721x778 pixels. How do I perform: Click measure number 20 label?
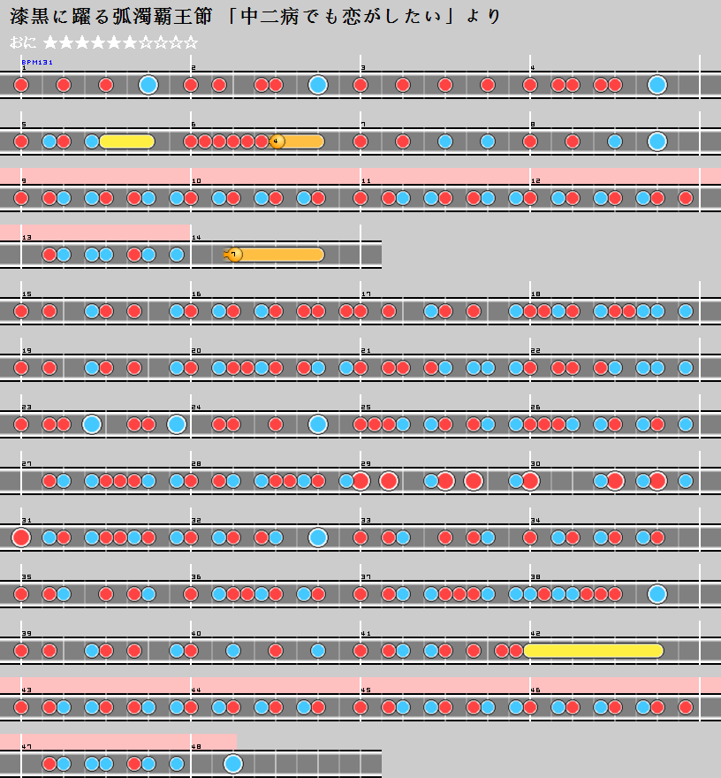pos(196,350)
